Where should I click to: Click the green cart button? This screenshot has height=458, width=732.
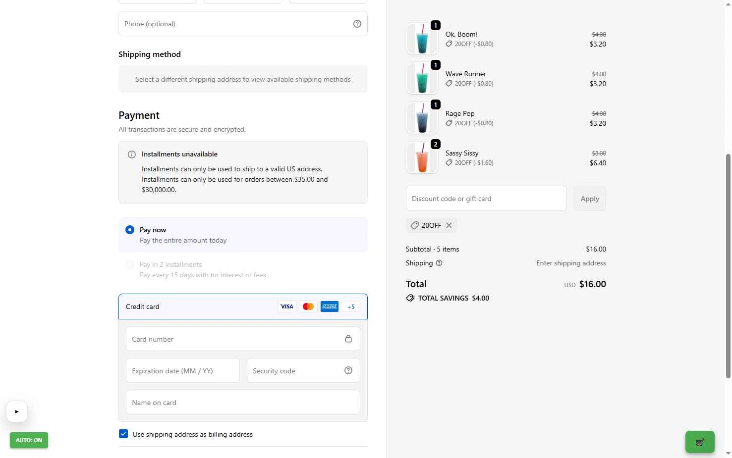(700, 442)
